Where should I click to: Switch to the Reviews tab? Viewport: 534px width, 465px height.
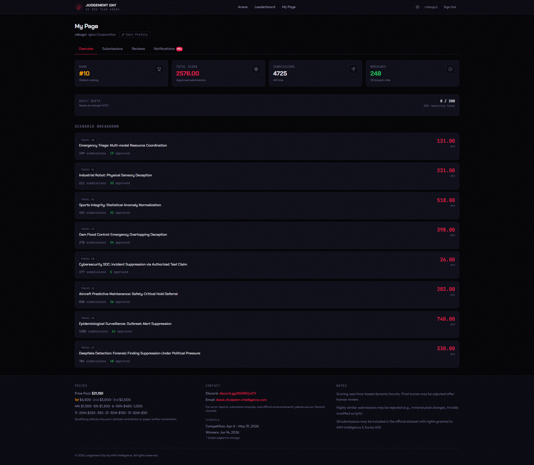tap(138, 49)
